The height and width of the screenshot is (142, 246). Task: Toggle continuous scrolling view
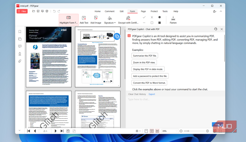pos(157,131)
